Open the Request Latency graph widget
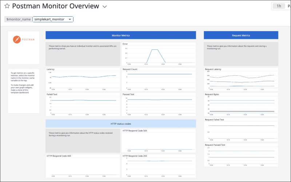 coord(241,79)
